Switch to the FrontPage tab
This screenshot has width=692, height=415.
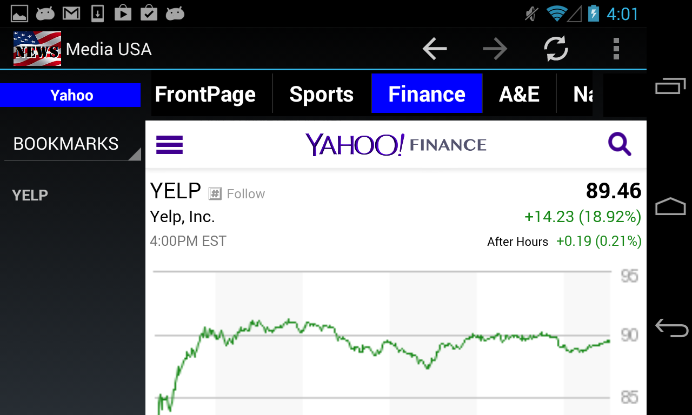[x=205, y=95]
